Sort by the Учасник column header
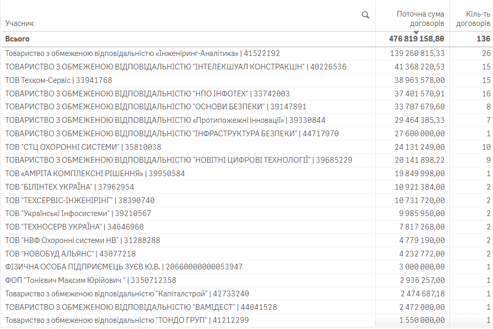 20,23
